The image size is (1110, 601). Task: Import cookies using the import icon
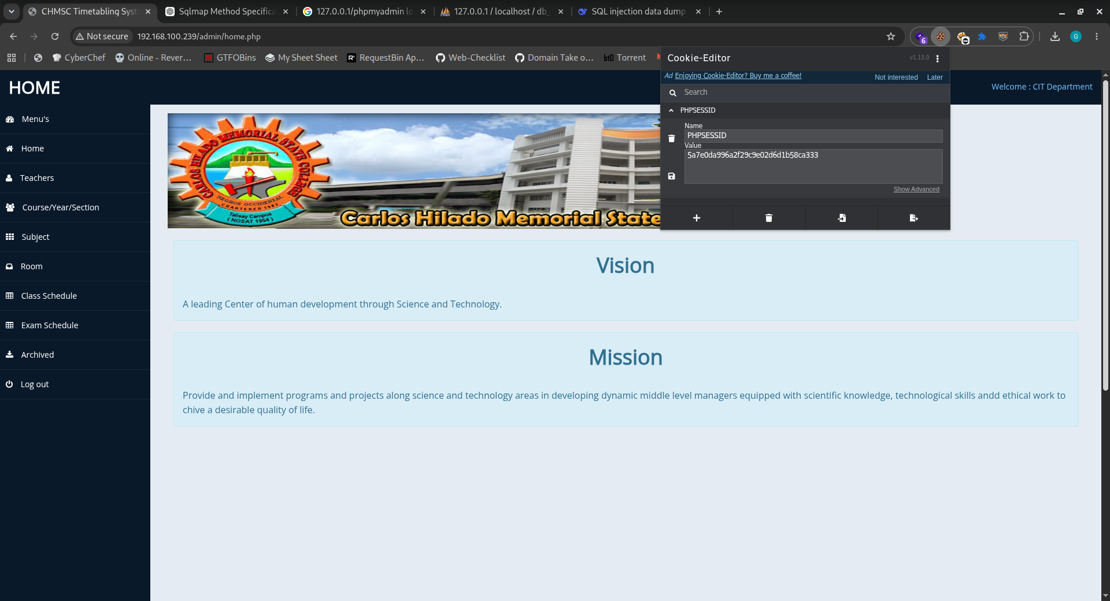(842, 218)
